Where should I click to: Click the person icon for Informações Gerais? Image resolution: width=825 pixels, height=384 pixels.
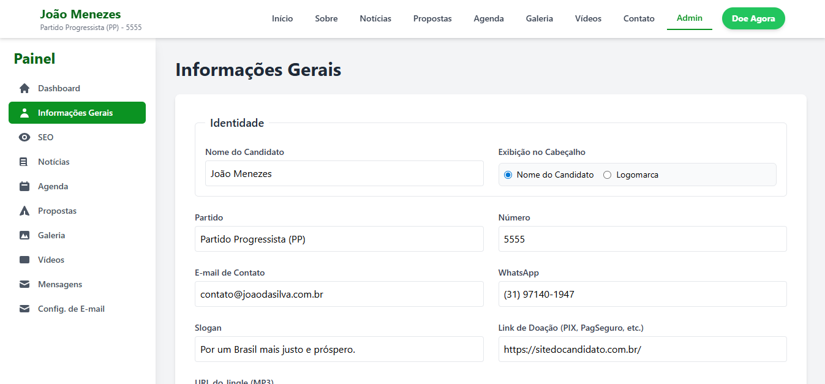click(x=24, y=113)
